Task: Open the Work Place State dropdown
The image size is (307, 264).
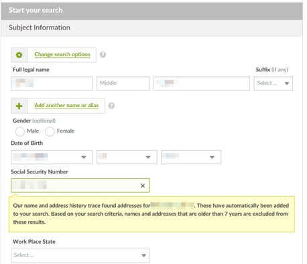Action: click(80, 255)
